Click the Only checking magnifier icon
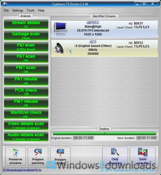161x175 pixels. (115, 152)
